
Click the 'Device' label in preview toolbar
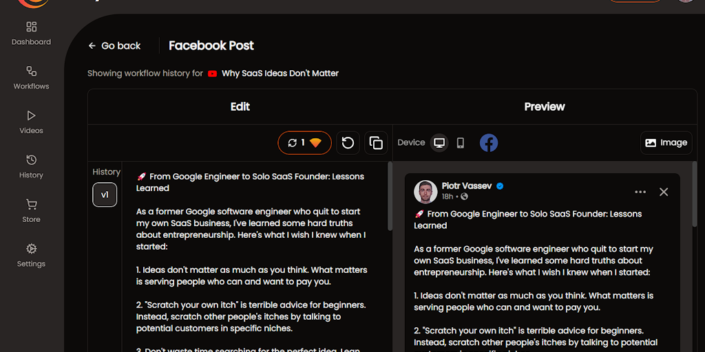(x=411, y=143)
